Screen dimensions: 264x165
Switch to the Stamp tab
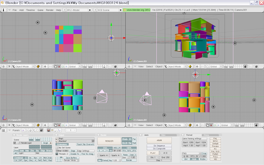pyautogui.click(x=210, y=135)
